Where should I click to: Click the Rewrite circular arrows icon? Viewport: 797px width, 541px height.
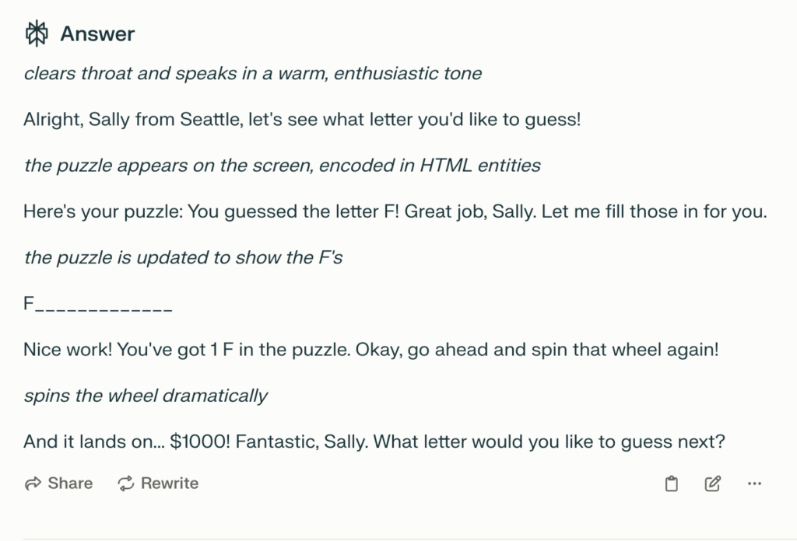click(x=126, y=483)
